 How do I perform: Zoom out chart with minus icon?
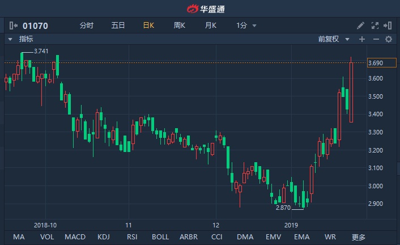tap(376, 39)
